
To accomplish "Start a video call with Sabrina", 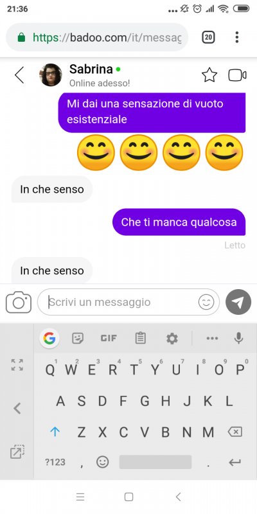I will (237, 75).
